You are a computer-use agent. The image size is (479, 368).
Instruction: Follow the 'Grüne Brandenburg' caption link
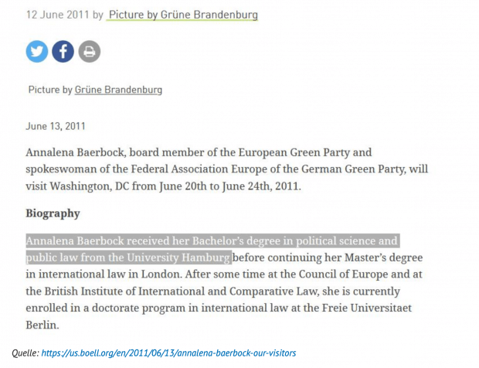[118, 90]
